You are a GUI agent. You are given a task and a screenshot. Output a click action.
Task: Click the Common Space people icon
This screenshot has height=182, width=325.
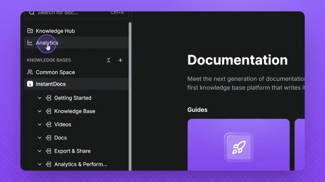pyautogui.click(x=30, y=72)
